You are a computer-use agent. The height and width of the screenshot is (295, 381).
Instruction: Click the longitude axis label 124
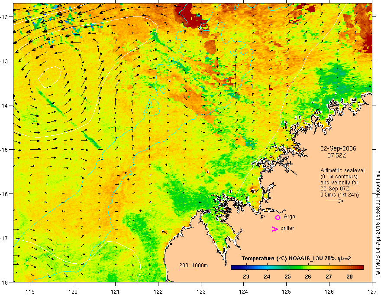click(244, 292)
